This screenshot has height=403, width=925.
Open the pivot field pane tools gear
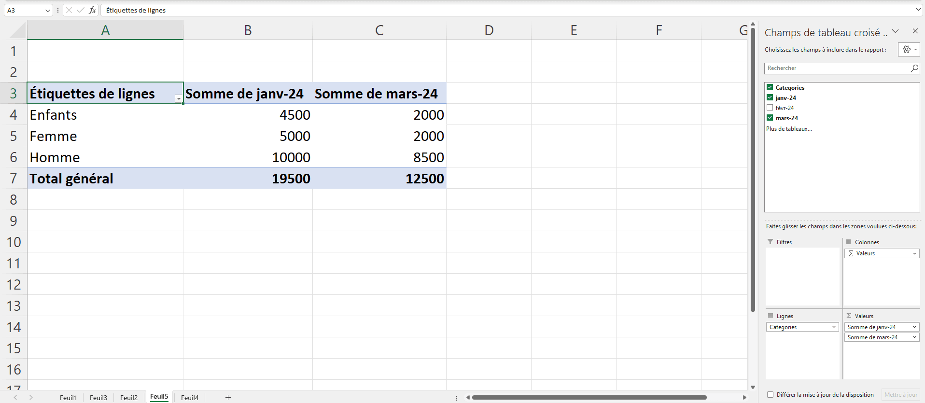[x=908, y=49]
